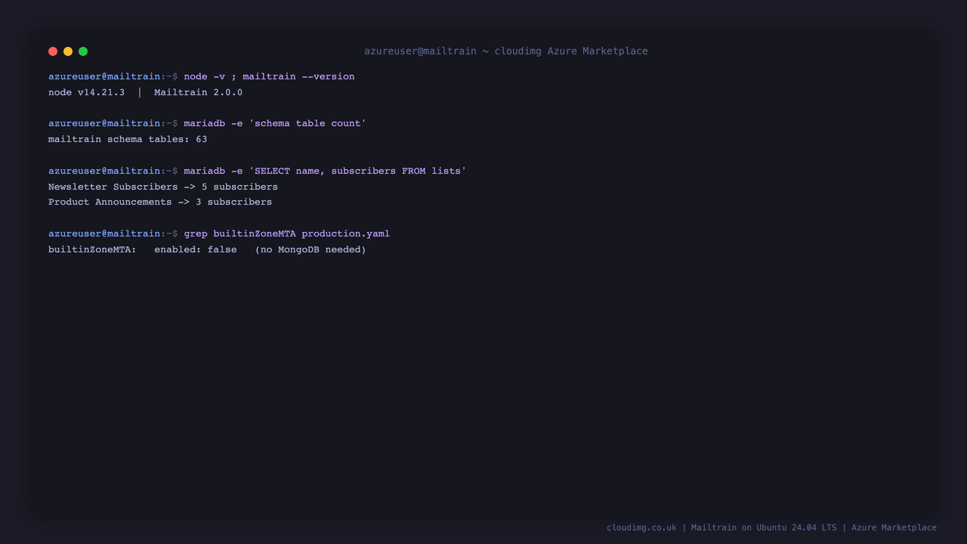Click the footer text 'cloudimg.co.uk | Mailtrain on Ubuntu 24.04 LTS'
This screenshot has height=544, width=967.
(721, 527)
